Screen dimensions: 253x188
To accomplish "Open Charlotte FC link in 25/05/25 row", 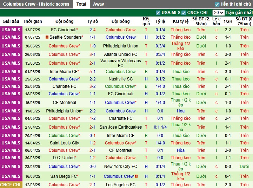I will (64, 86).
